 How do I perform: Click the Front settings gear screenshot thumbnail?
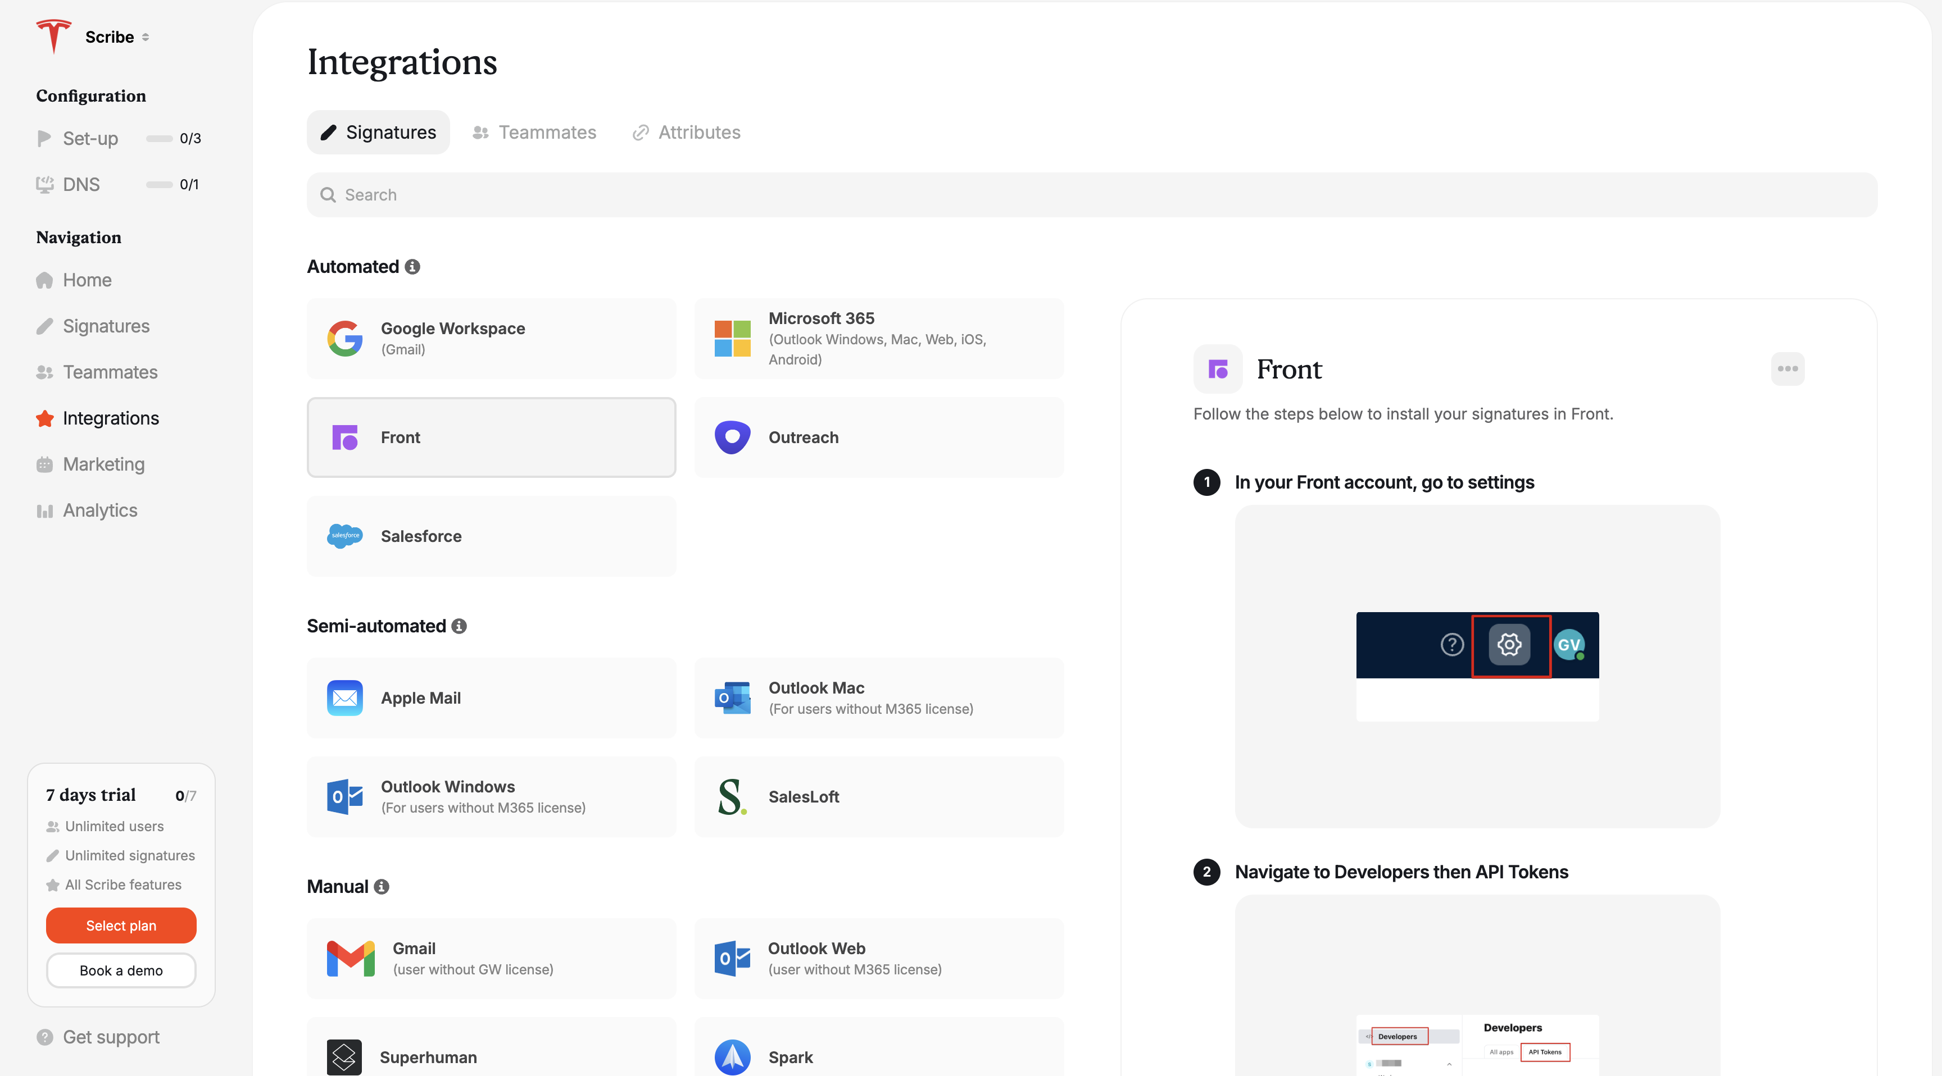point(1476,666)
